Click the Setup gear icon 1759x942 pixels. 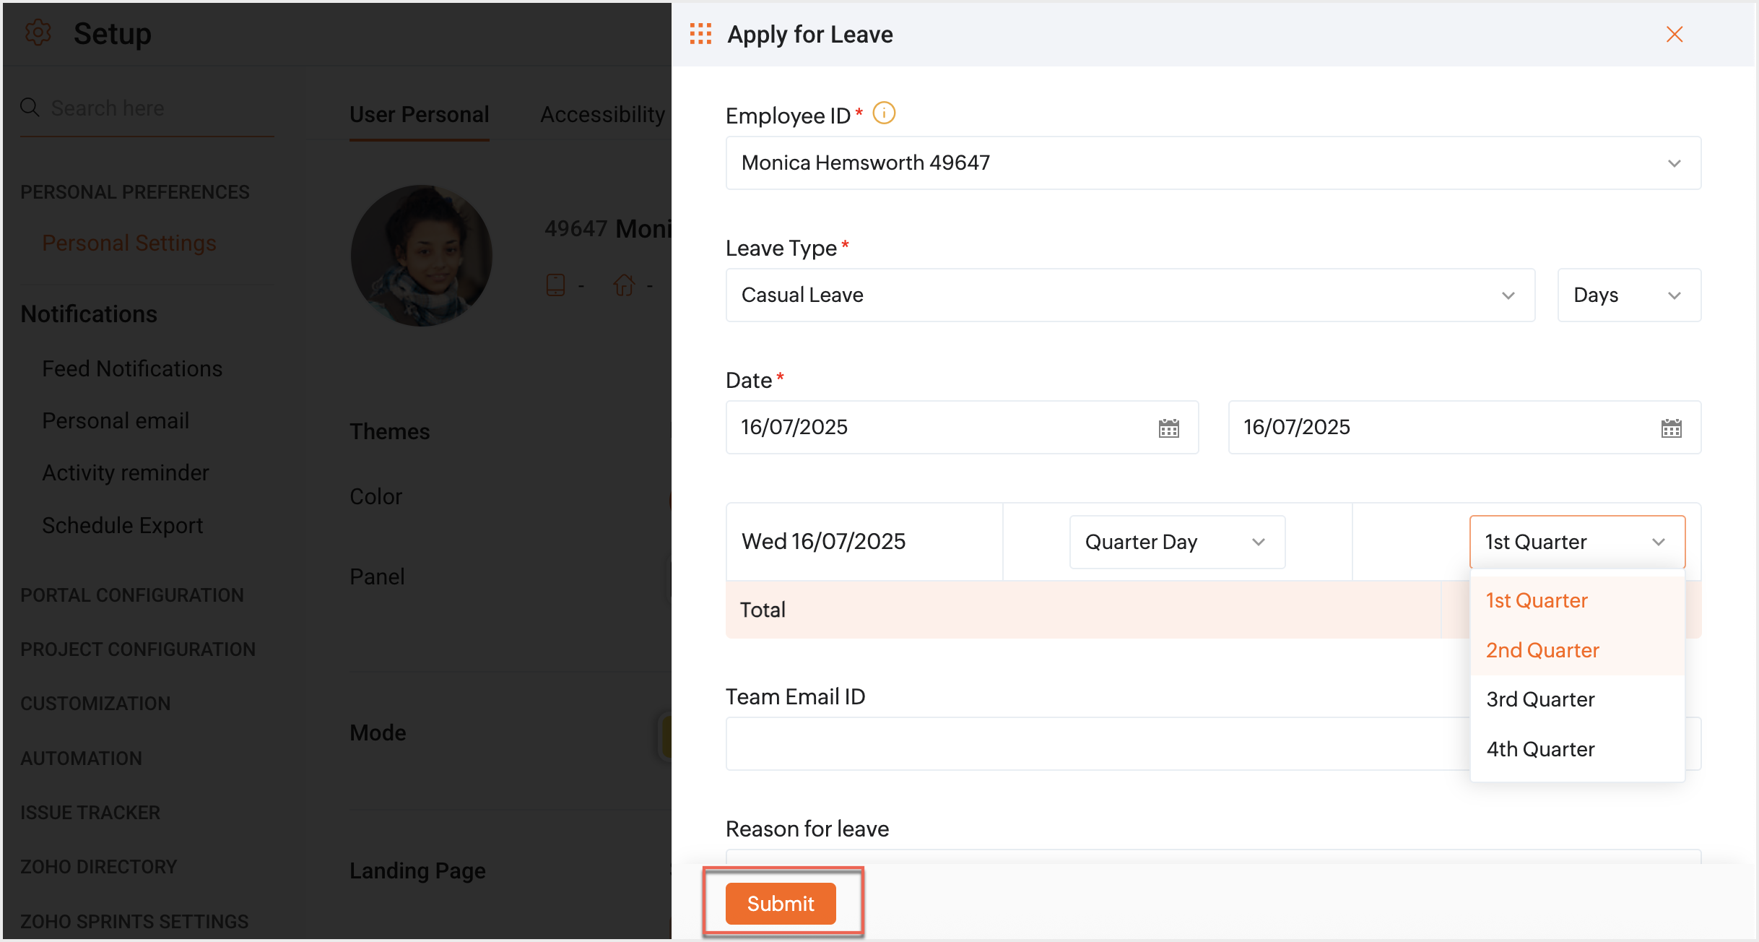tap(38, 33)
